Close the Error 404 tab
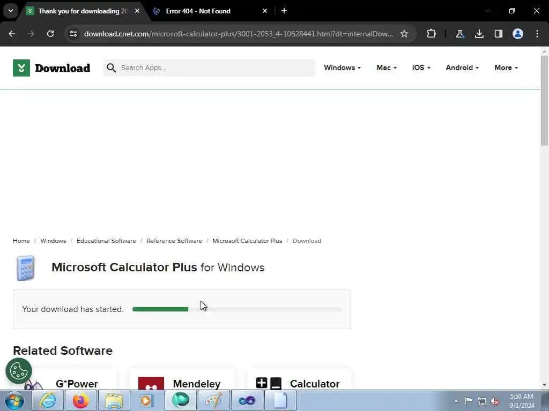The height and width of the screenshot is (411, 549). click(265, 11)
